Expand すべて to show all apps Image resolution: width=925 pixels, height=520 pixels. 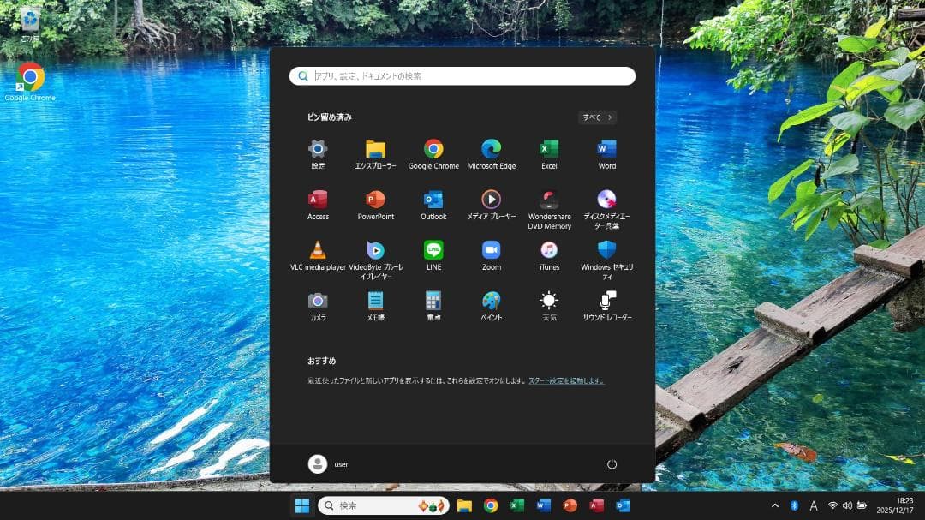pyautogui.click(x=595, y=117)
